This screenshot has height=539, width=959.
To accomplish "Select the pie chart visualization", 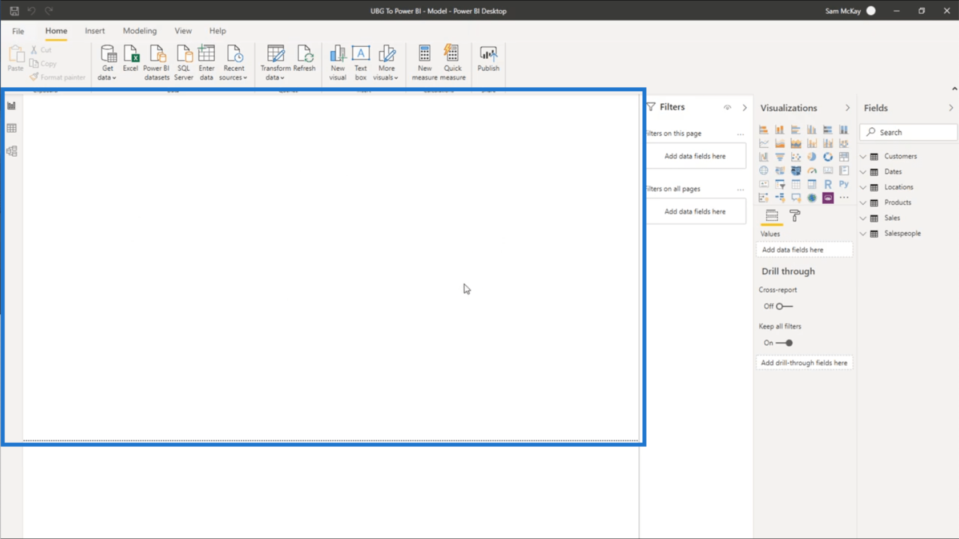I will click(x=812, y=157).
